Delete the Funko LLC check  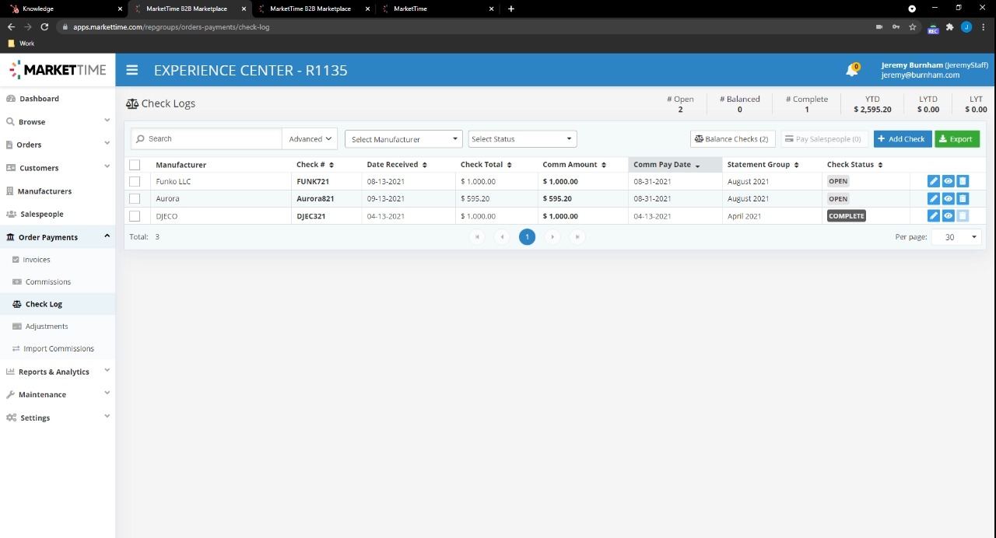coord(963,181)
